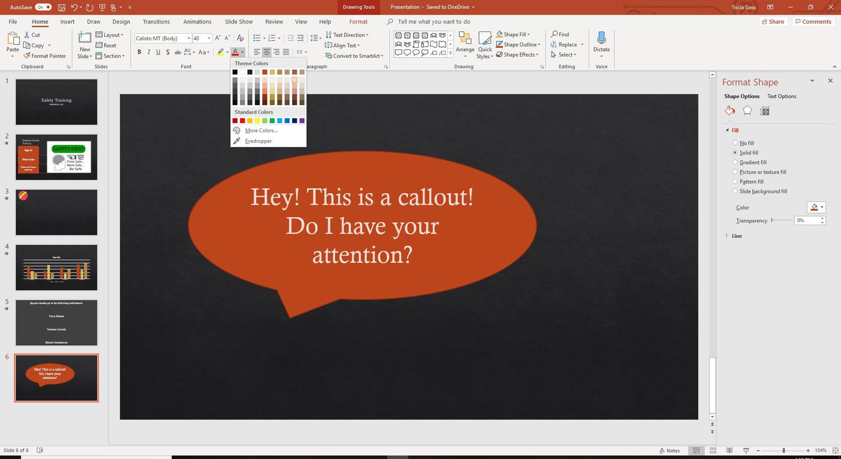The width and height of the screenshot is (841, 459).
Task: Open More Colors dialog
Action: pos(261,131)
